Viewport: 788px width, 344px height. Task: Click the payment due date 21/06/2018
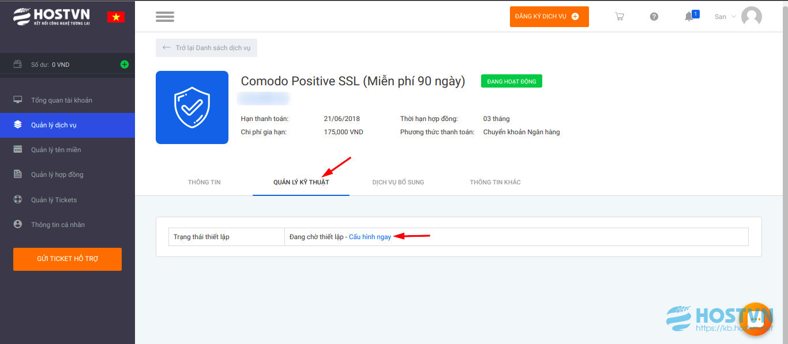[342, 119]
